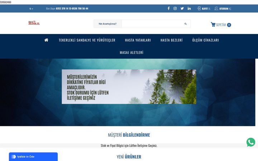Click the Yeni Ürünler heading
258x161 pixels.
[129, 157]
